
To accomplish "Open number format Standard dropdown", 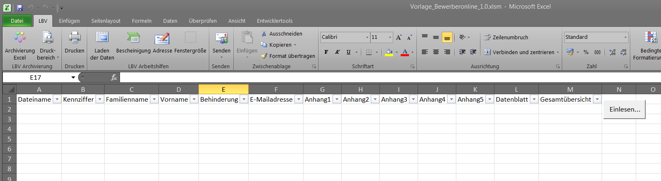I will coord(625,37).
